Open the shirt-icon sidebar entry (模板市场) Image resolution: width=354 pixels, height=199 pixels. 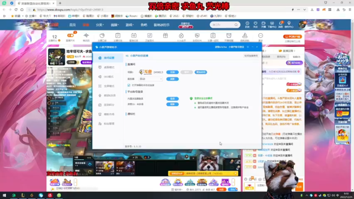click(x=108, y=115)
